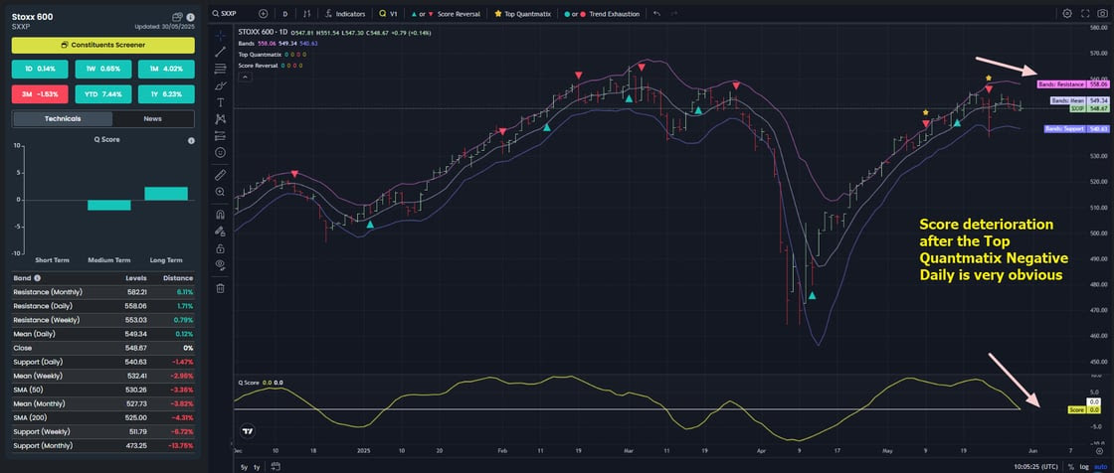The image size is (1114, 473).
Task: Click the Medium Term Q Score bar
Action: [x=108, y=206]
